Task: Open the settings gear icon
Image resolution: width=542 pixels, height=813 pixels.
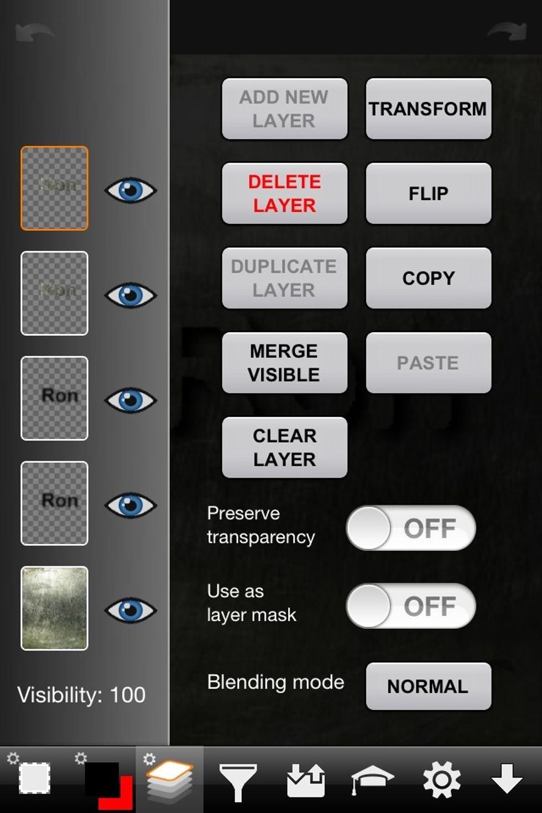Action: point(441,780)
